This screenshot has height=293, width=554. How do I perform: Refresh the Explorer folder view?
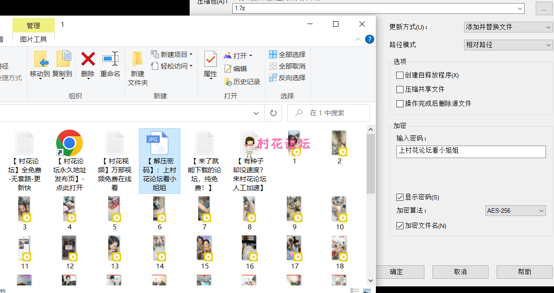273,113
